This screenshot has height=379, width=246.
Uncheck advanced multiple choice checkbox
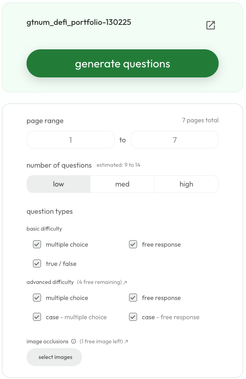pyautogui.click(x=37, y=298)
